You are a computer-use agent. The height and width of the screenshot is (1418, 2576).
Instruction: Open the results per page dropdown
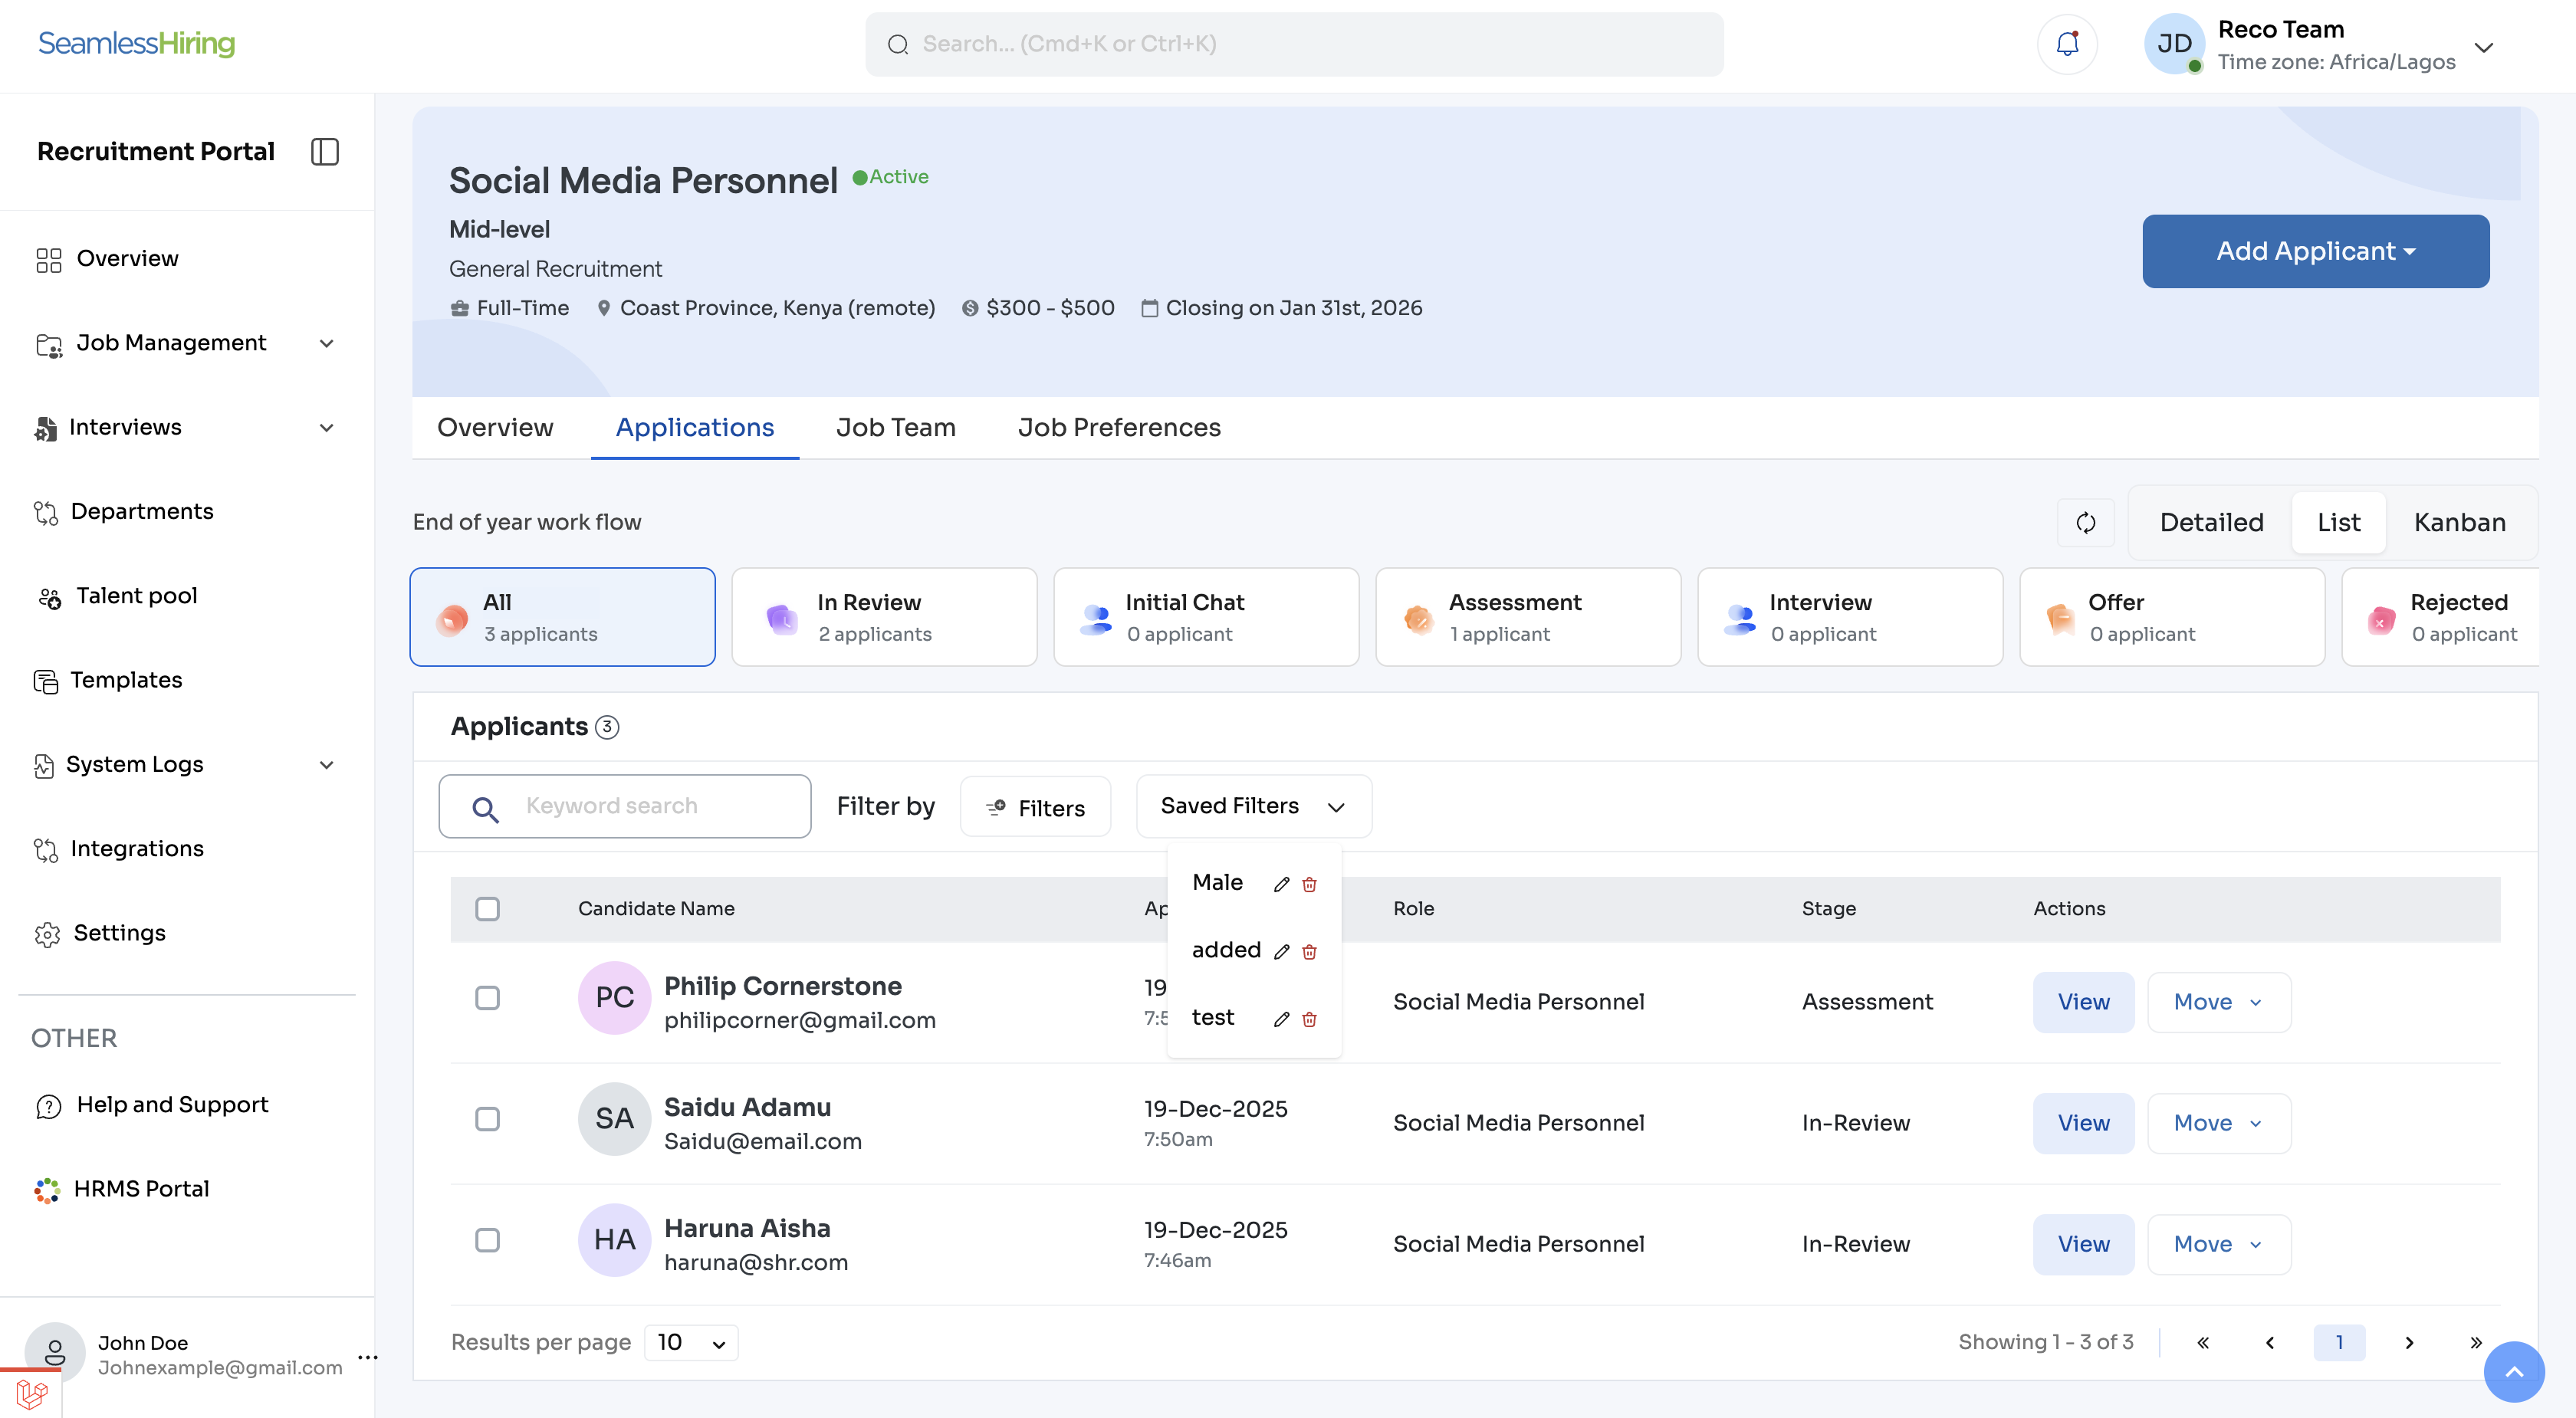690,1342
